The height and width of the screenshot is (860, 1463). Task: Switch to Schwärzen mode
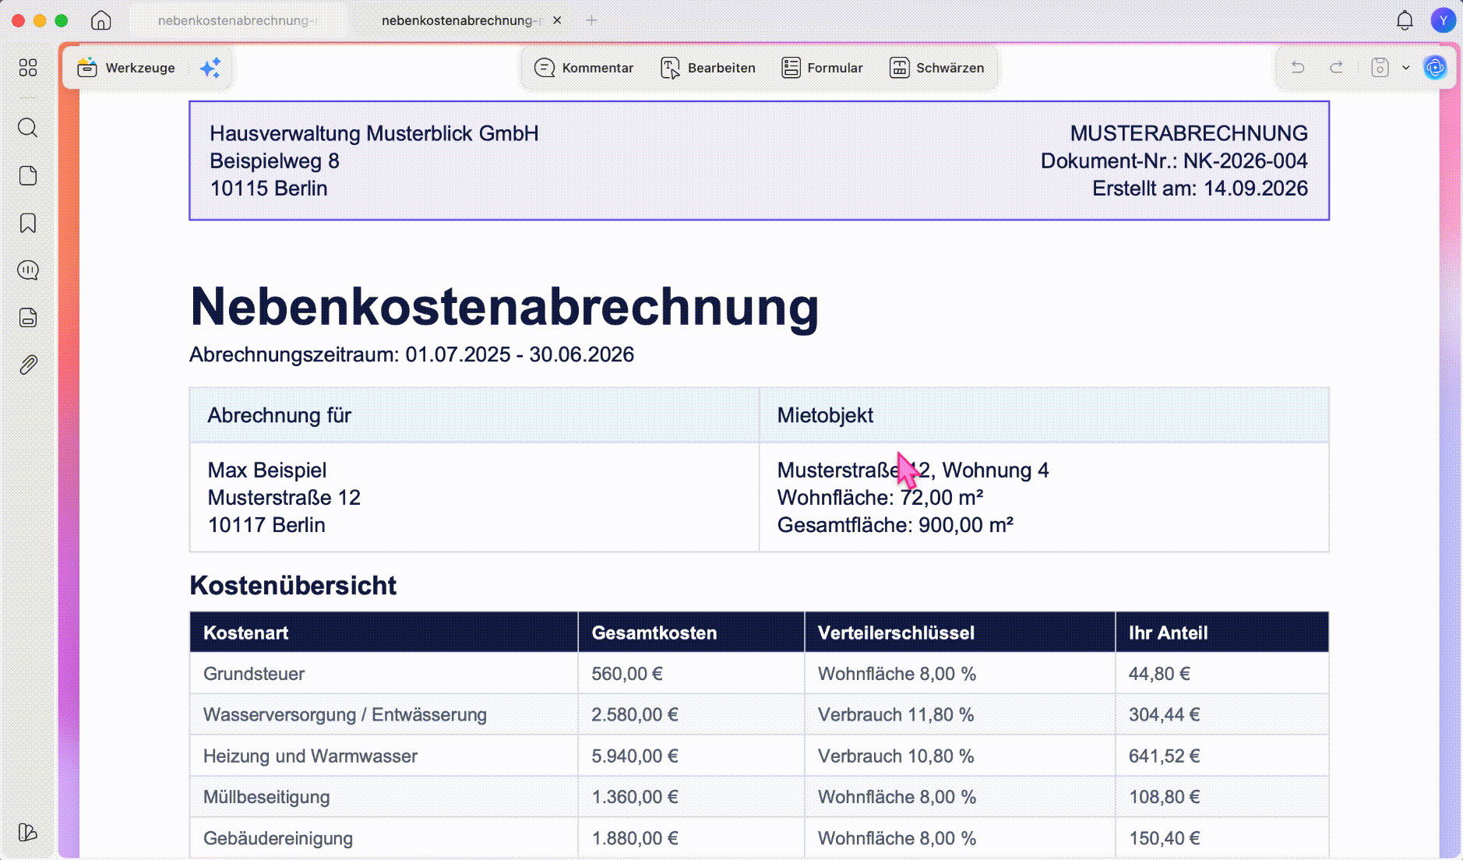pyautogui.click(x=936, y=68)
